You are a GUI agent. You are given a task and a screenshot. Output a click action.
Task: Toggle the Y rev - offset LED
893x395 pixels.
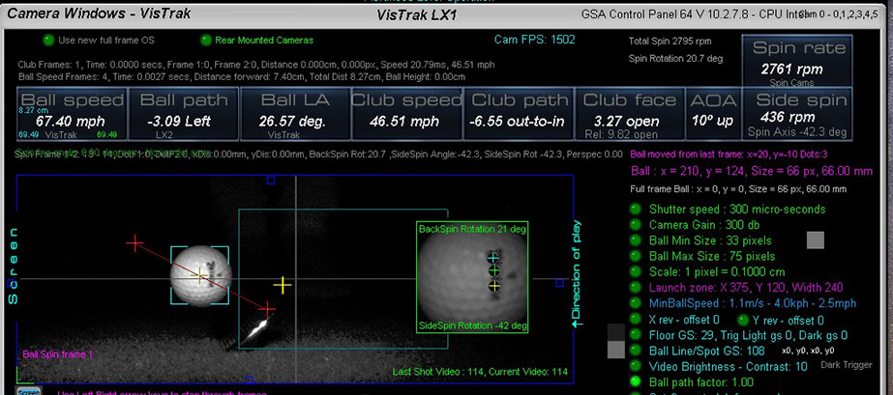[744, 320]
